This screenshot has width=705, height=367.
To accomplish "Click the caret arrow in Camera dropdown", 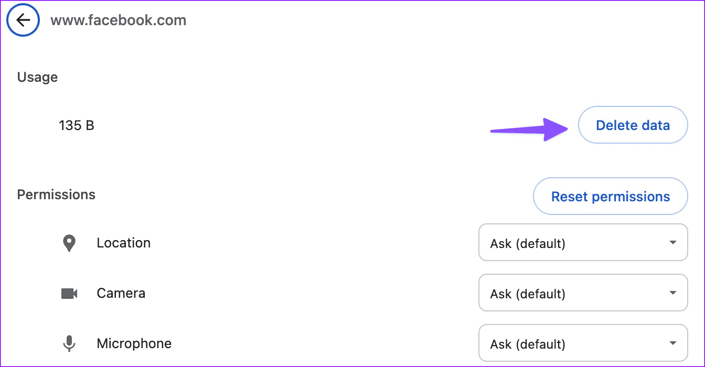I will [x=673, y=293].
